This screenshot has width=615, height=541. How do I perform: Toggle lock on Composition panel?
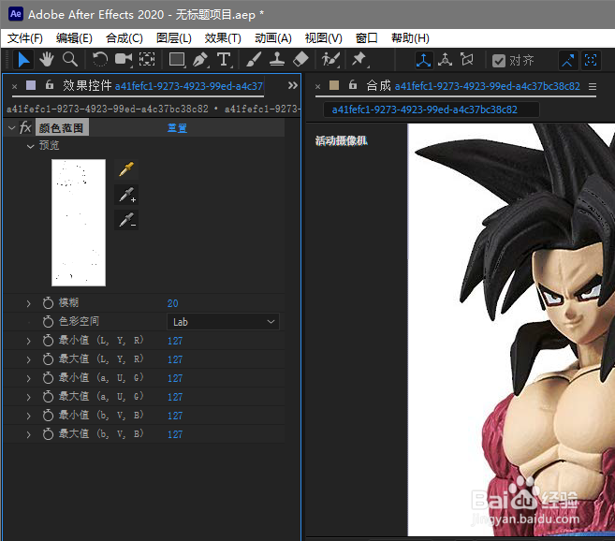[x=353, y=85]
